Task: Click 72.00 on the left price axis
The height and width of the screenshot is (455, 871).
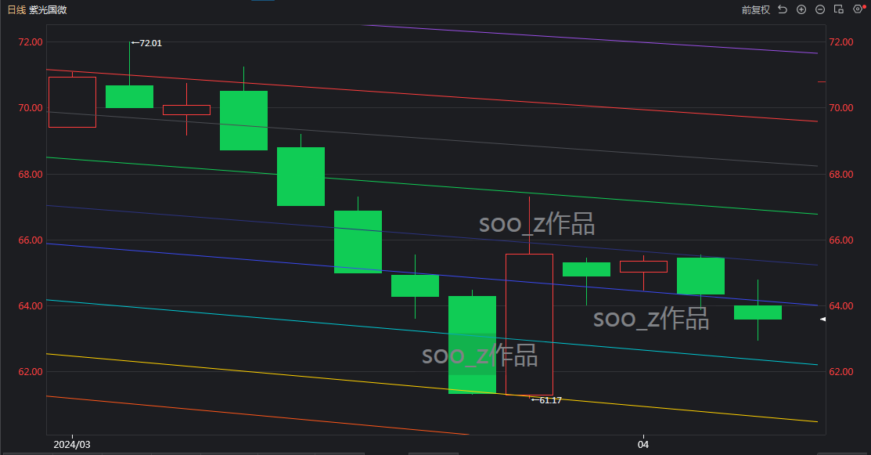Action: coord(31,42)
